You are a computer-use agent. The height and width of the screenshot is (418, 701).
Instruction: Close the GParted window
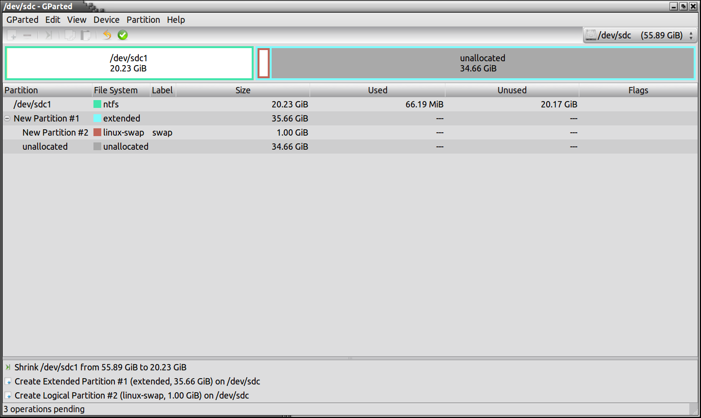pyautogui.click(x=693, y=6)
